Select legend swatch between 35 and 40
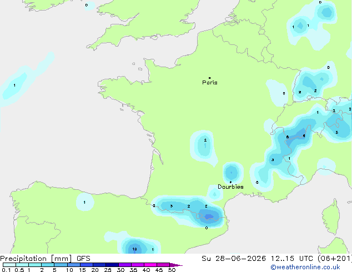 [138, 265]
